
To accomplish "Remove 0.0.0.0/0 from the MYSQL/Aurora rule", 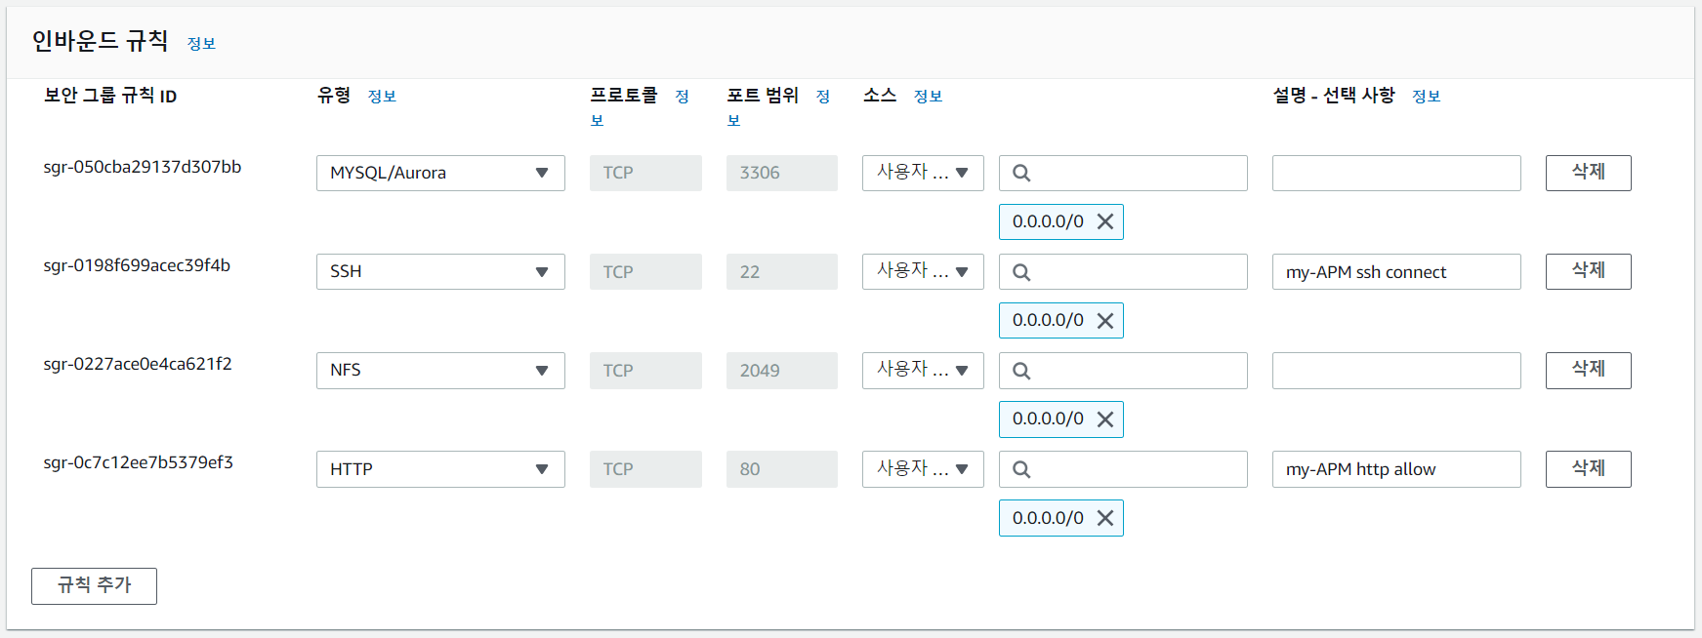I will click(1105, 221).
